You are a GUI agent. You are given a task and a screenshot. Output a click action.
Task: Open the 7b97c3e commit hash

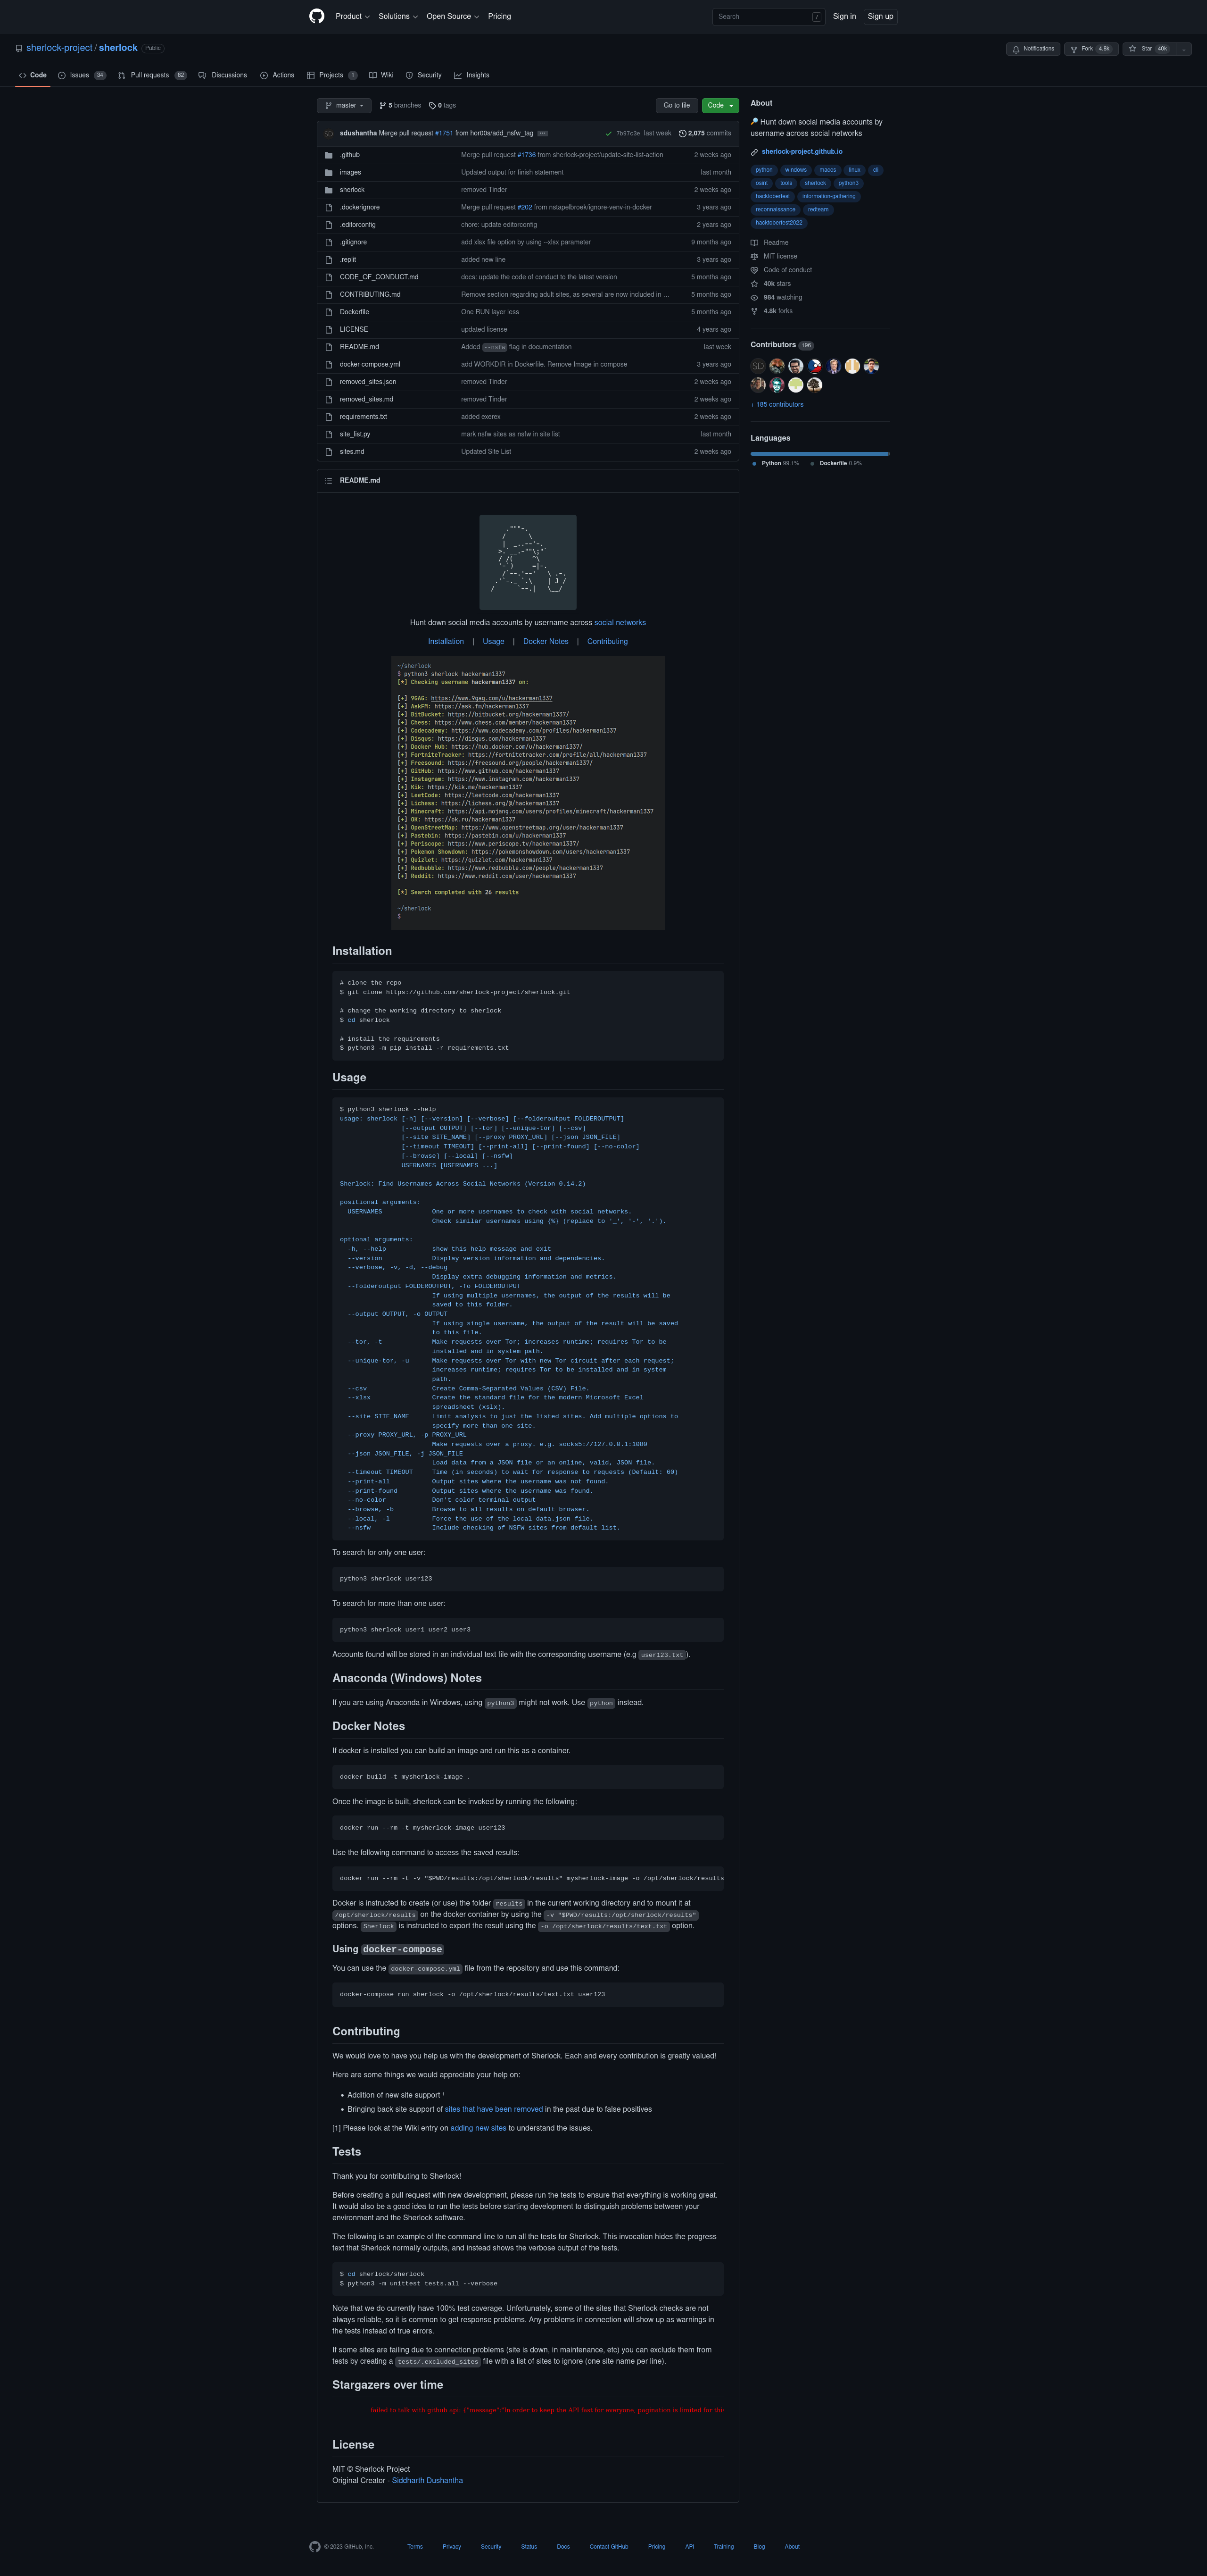tap(628, 133)
